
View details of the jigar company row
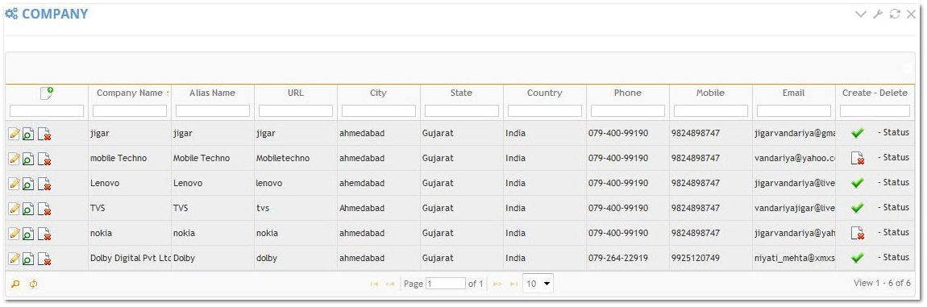[28, 134]
